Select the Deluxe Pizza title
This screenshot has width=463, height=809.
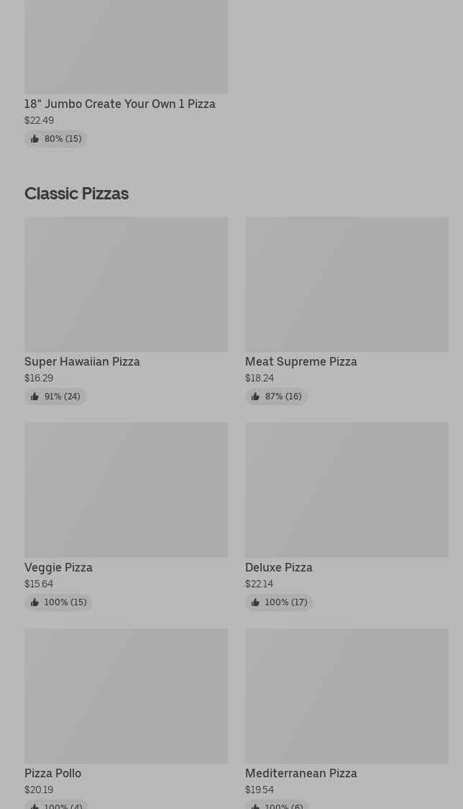coord(279,568)
